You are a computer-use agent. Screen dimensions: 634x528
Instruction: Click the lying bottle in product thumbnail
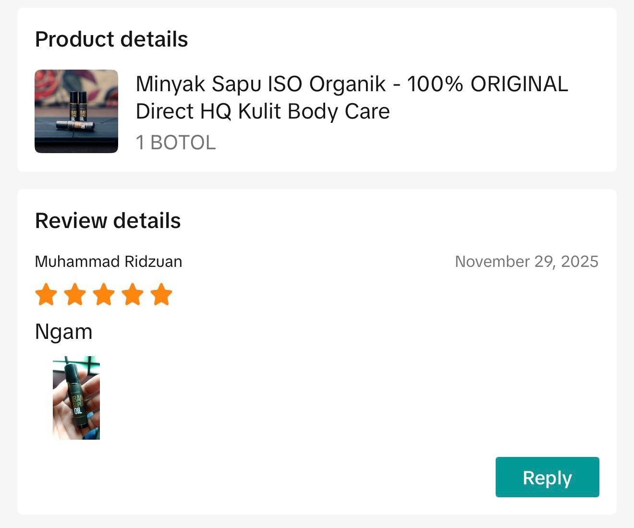click(75, 125)
